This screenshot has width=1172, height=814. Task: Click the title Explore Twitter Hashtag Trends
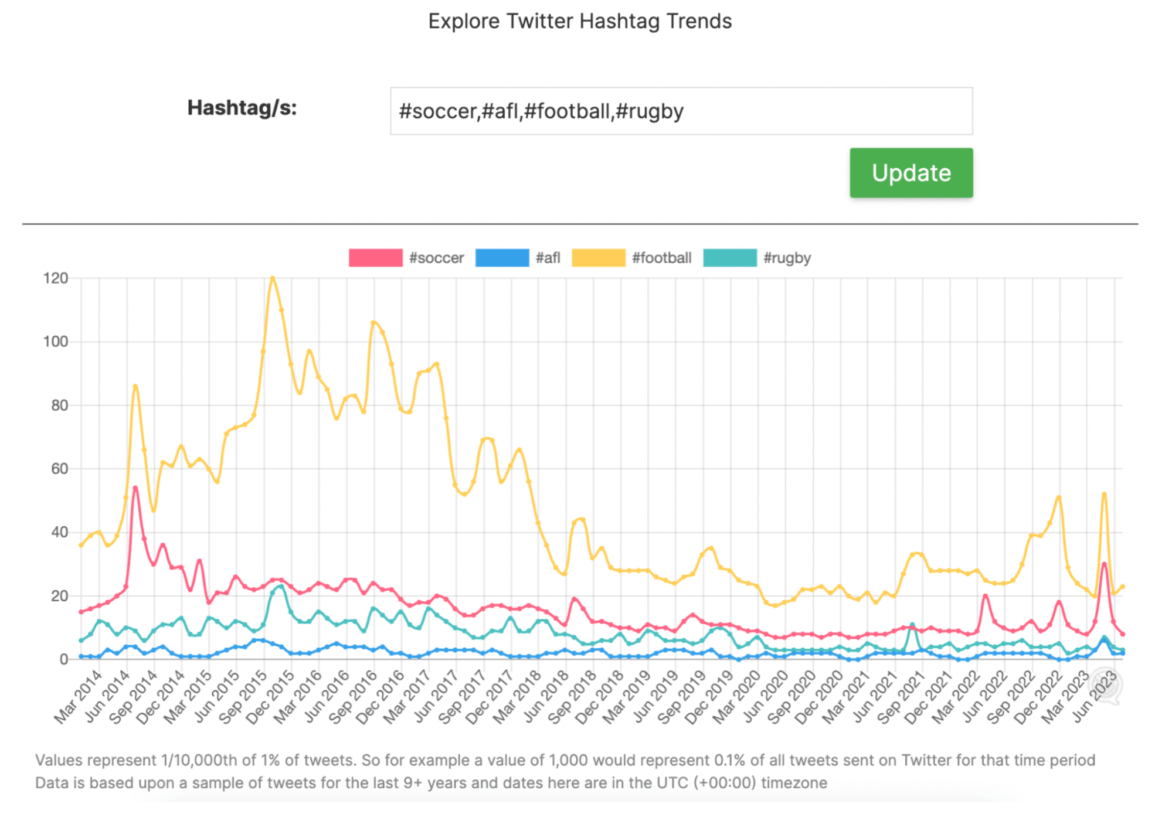coord(580,21)
